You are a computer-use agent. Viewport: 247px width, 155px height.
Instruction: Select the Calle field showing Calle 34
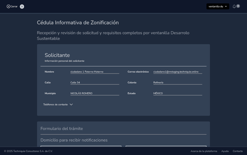point(94,82)
